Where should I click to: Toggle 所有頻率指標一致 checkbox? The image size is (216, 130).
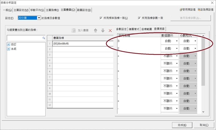(x=101, y=18)
